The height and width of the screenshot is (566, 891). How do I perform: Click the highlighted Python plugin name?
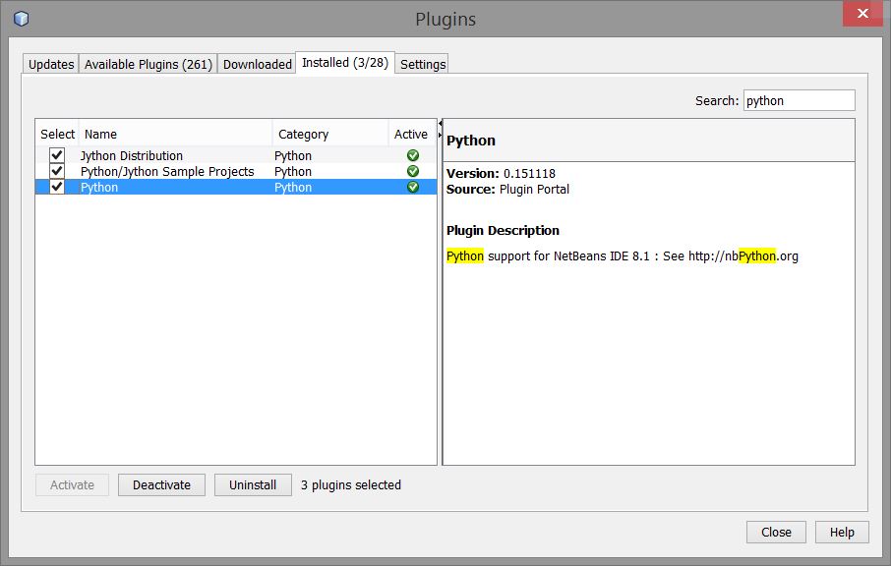click(x=99, y=188)
